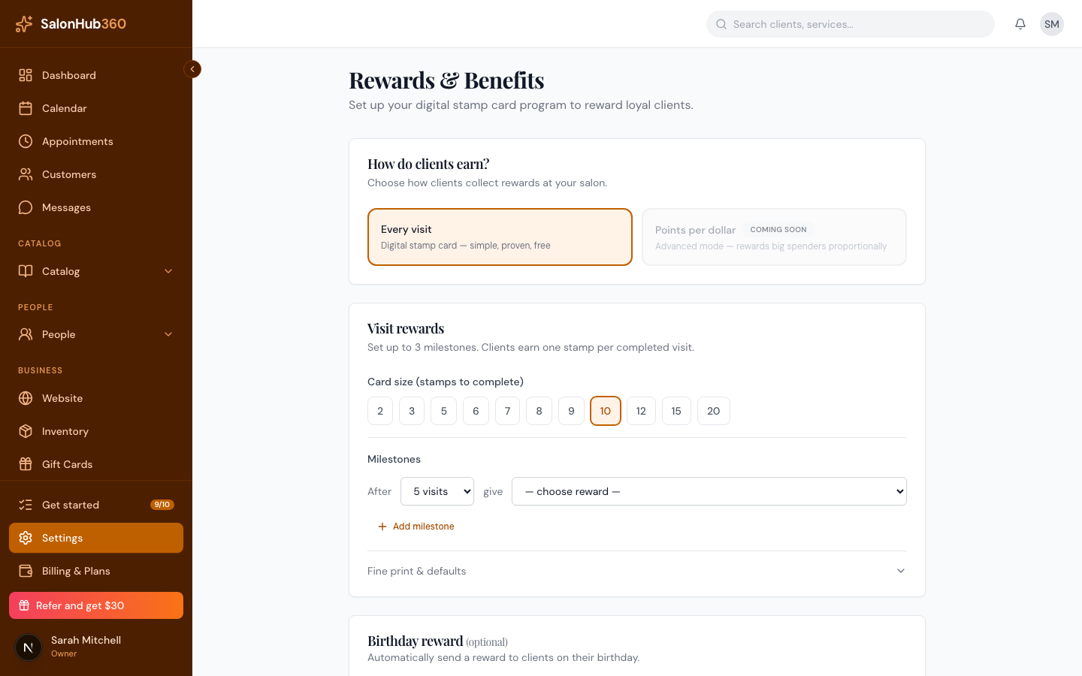Click Refer and get $30 button
Viewport: 1082px width, 676px height.
coord(96,605)
